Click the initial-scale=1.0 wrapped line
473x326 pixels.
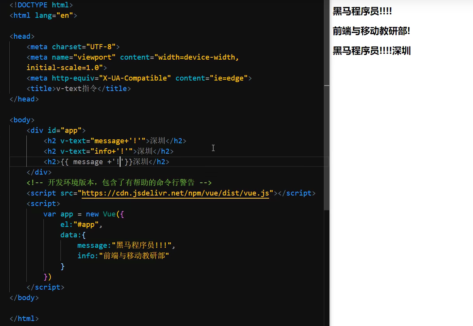click(67, 68)
